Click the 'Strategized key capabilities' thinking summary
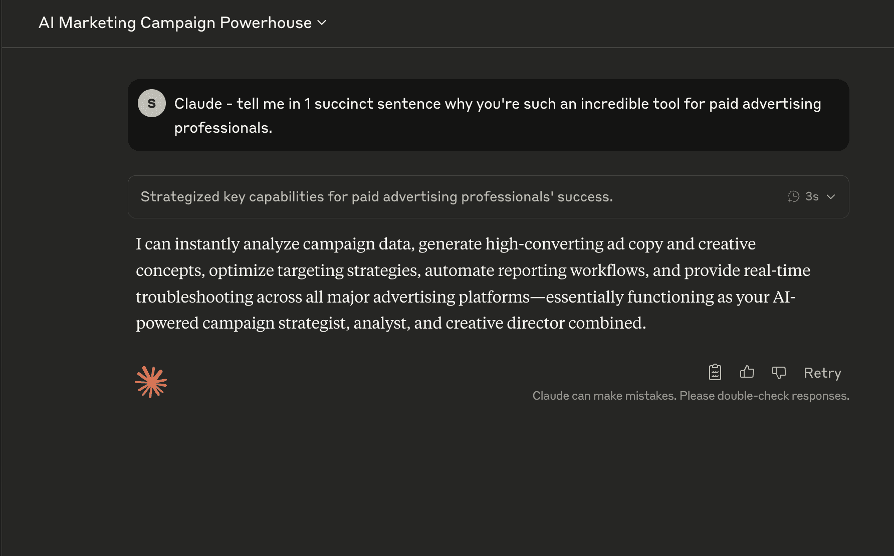Screen dimensions: 894x556 point(376,196)
